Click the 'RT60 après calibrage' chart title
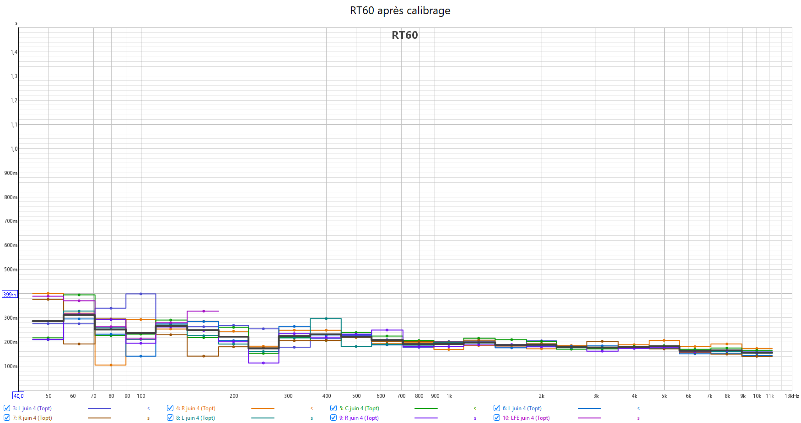The image size is (801, 423). coord(400,11)
